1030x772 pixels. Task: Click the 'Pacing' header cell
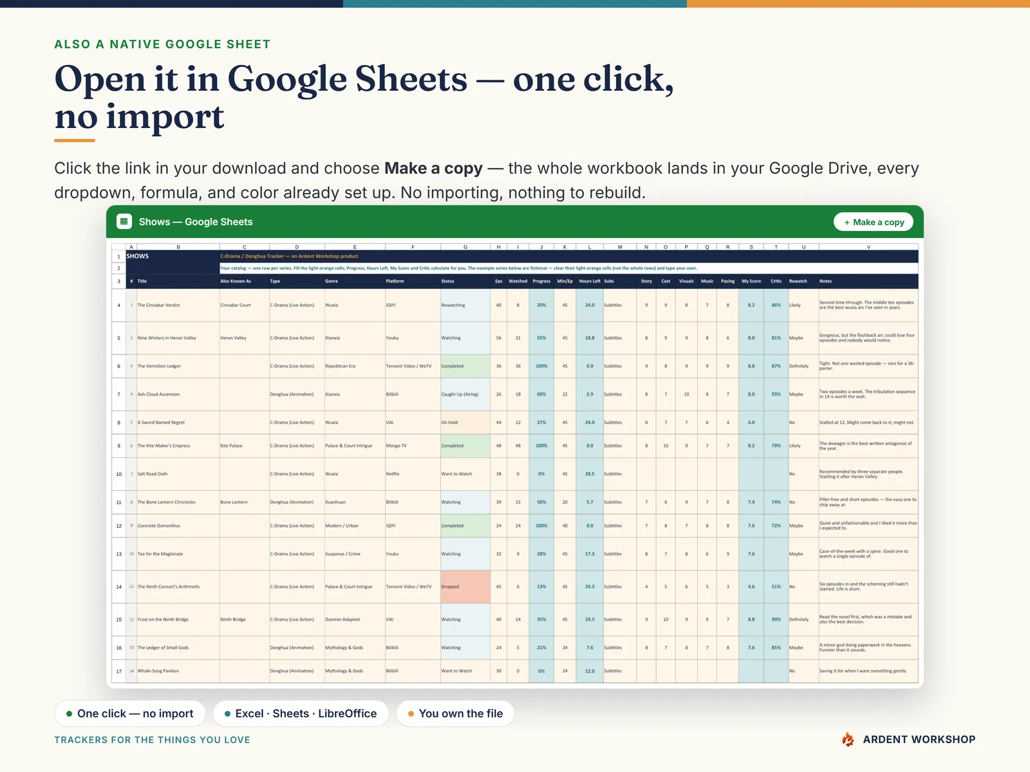coord(728,281)
